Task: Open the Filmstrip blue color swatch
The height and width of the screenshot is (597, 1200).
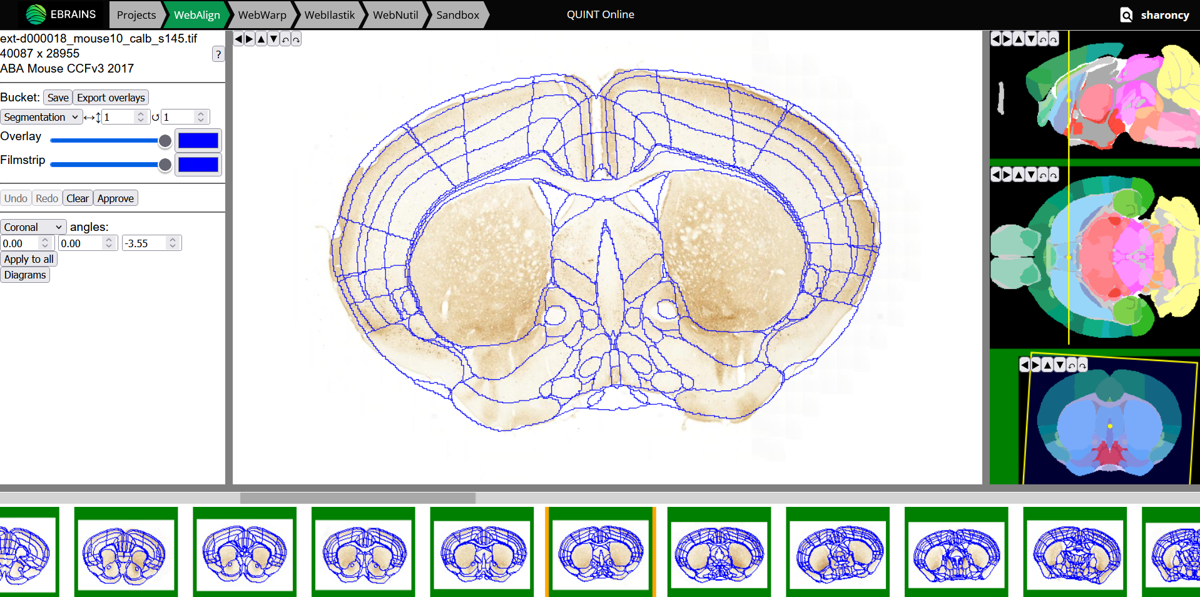Action: tap(198, 165)
